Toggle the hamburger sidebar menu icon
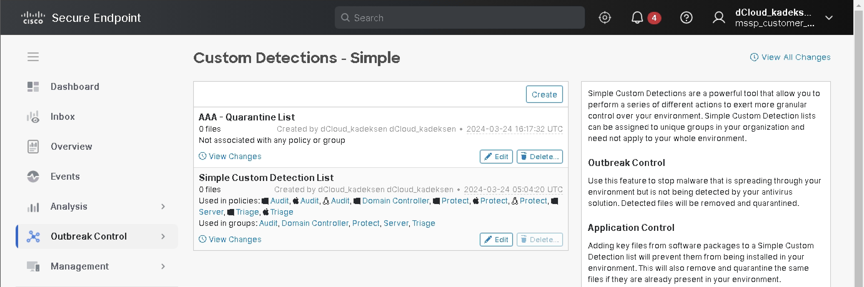Image resolution: width=864 pixels, height=287 pixels. click(33, 57)
